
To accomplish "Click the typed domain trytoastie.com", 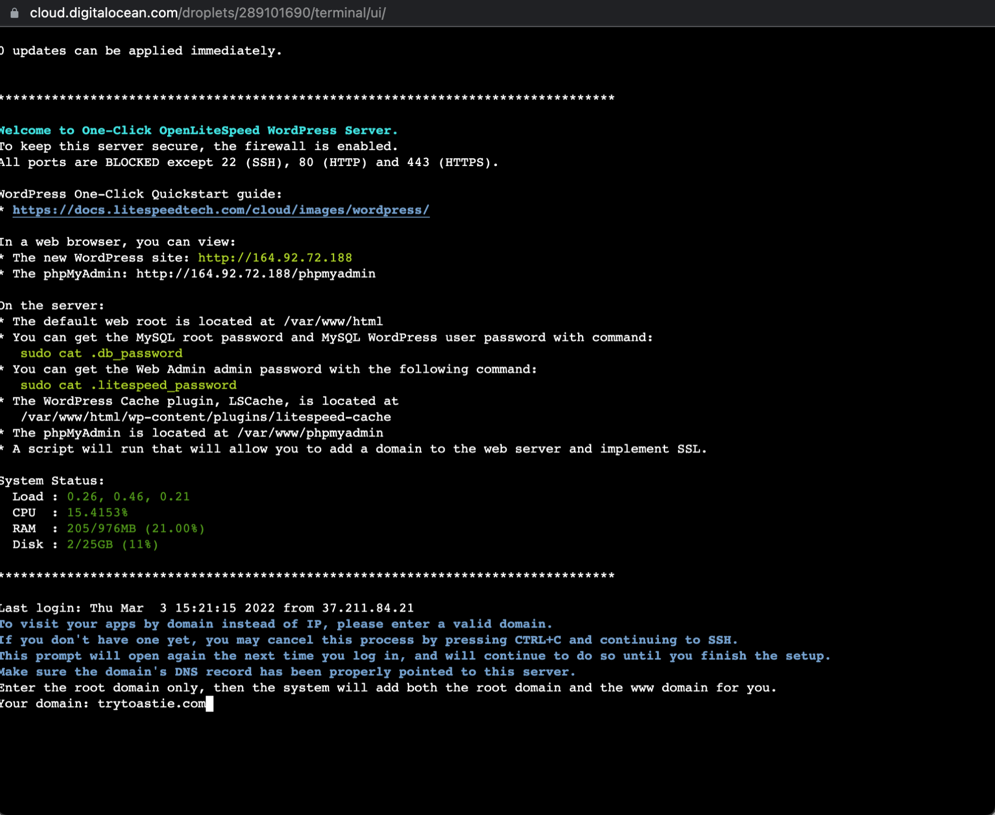I will tap(152, 704).
